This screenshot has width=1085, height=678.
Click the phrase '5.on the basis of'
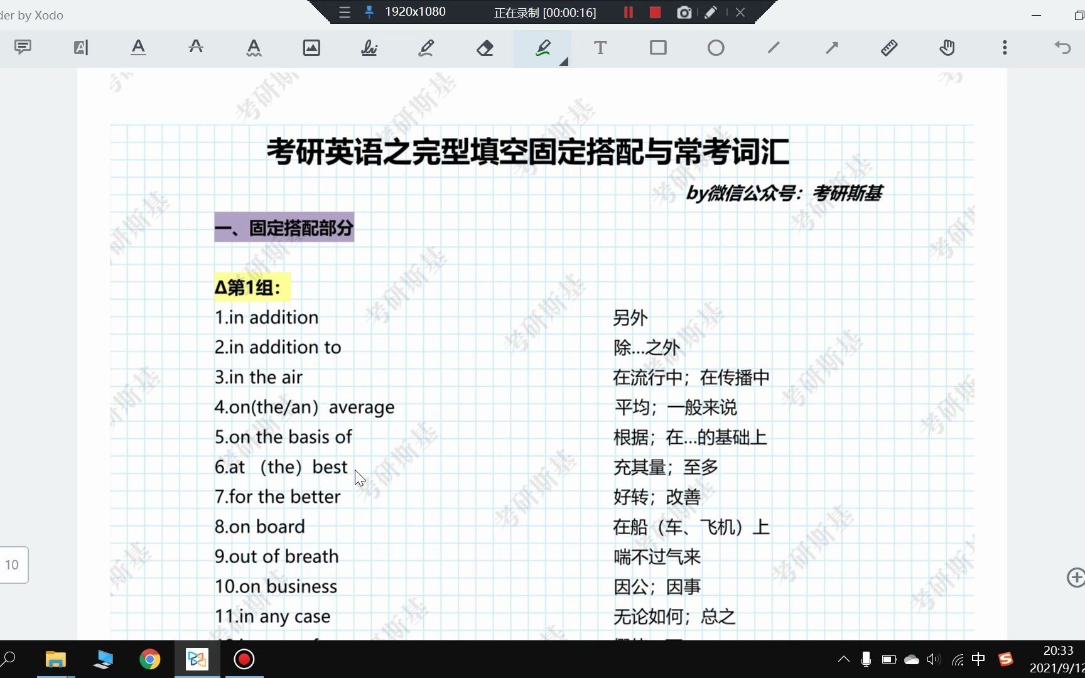[x=283, y=438]
